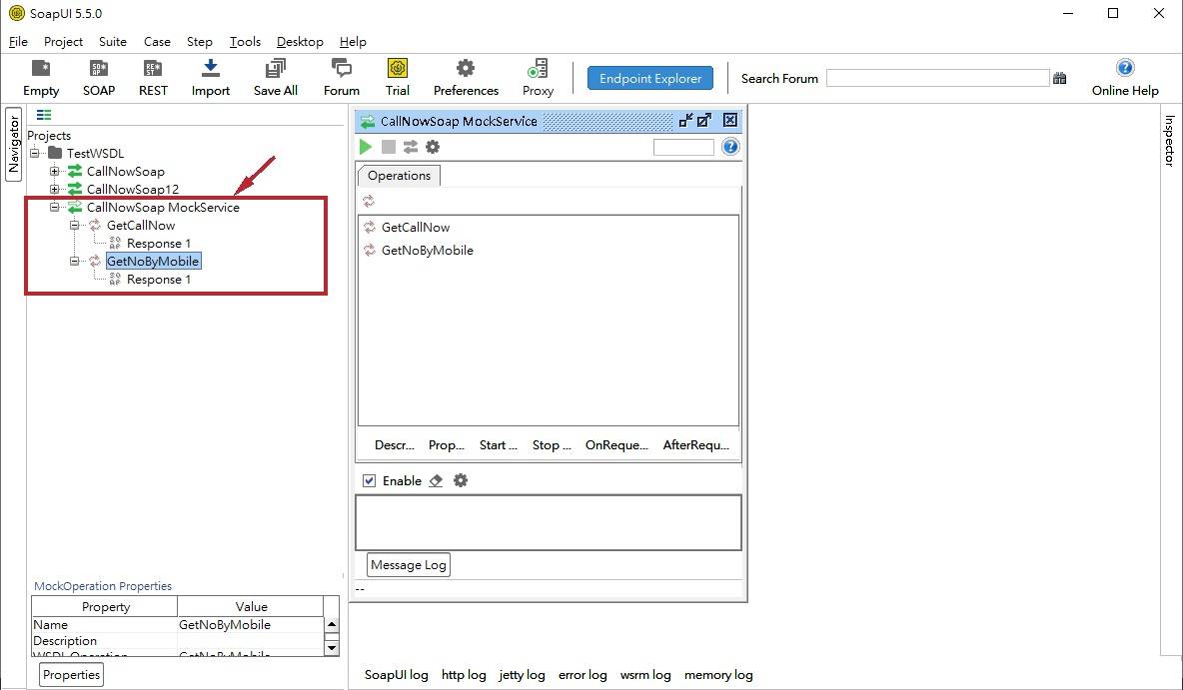Show the error log tab
Viewport: 1183px width, 690px height.
[583, 675]
